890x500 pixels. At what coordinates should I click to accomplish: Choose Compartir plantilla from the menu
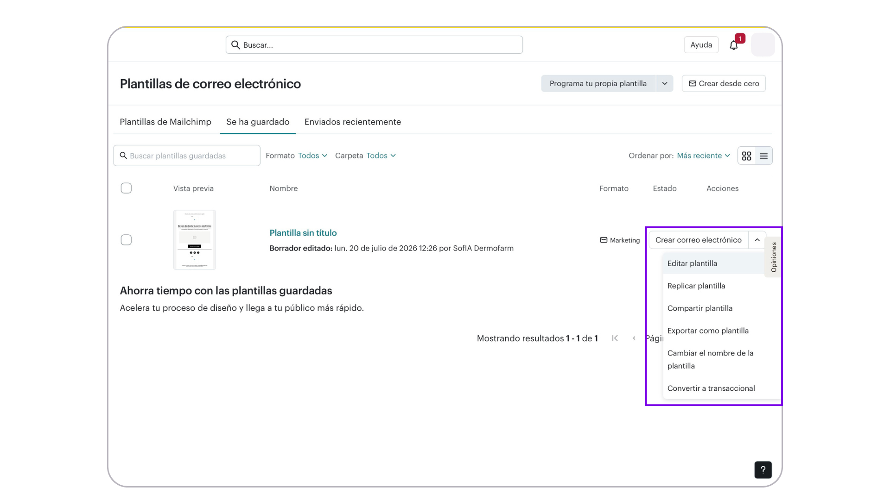[722, 308]
